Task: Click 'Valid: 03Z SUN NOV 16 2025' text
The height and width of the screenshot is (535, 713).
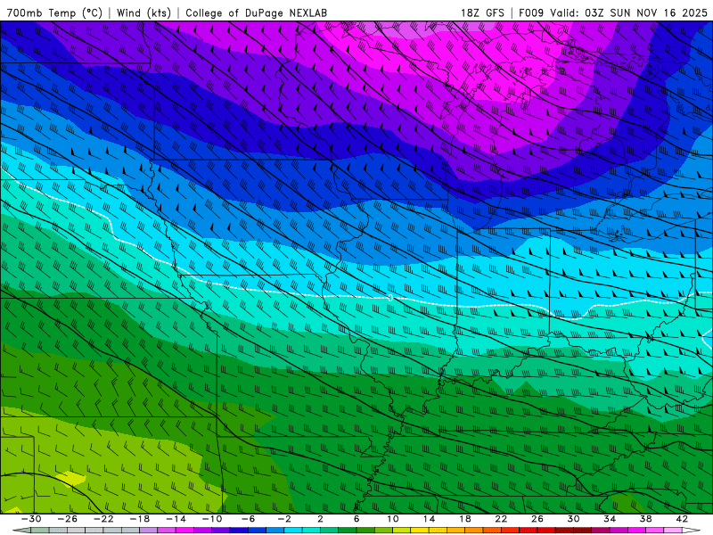Action: (629, 12)
